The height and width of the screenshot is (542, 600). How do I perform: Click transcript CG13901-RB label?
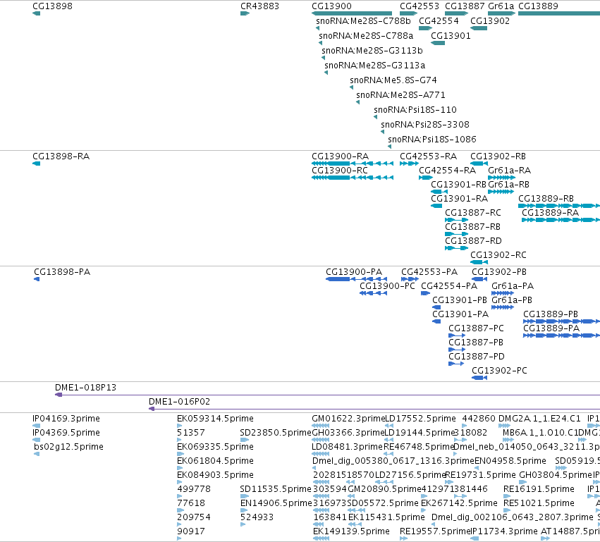[458, 185]
